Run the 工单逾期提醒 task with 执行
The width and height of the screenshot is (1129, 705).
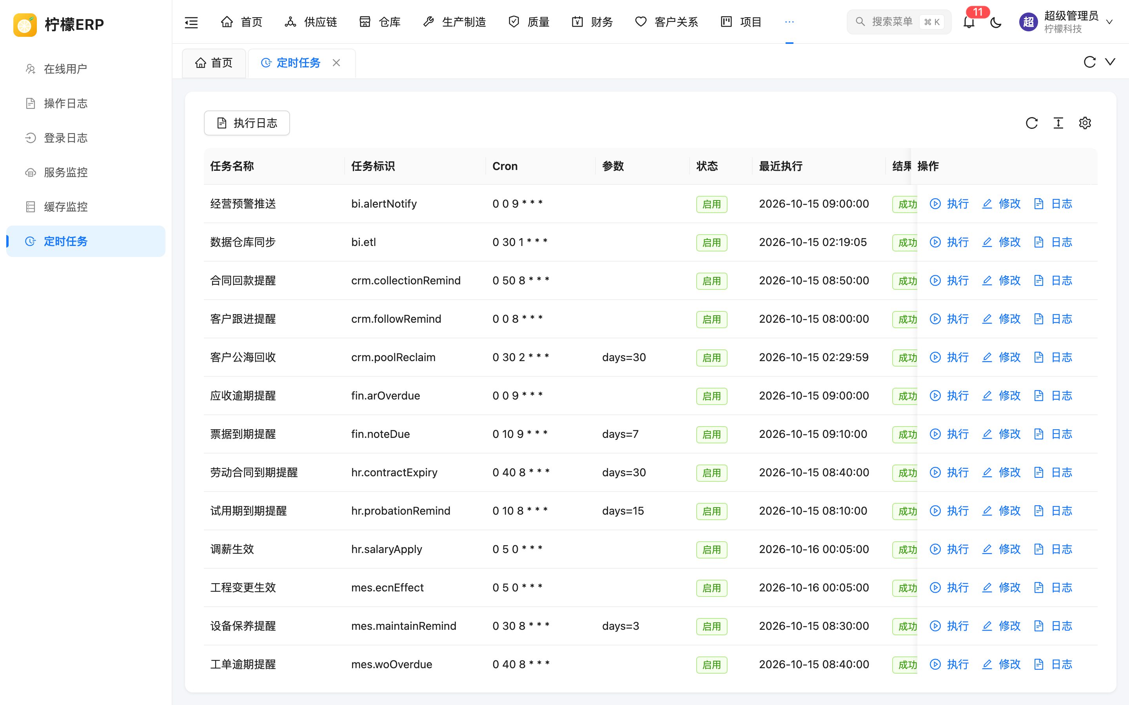coord(949,664)
